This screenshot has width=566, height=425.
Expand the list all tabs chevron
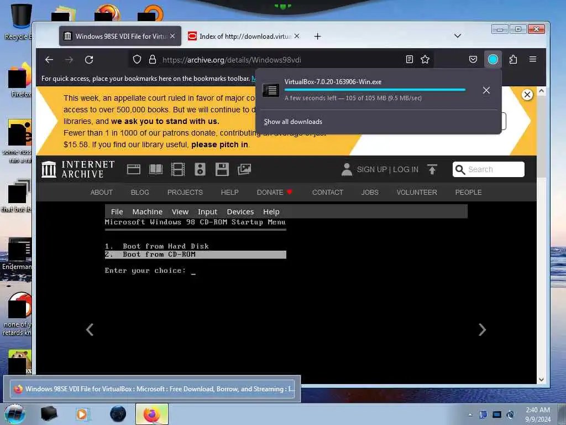[457, 36]
